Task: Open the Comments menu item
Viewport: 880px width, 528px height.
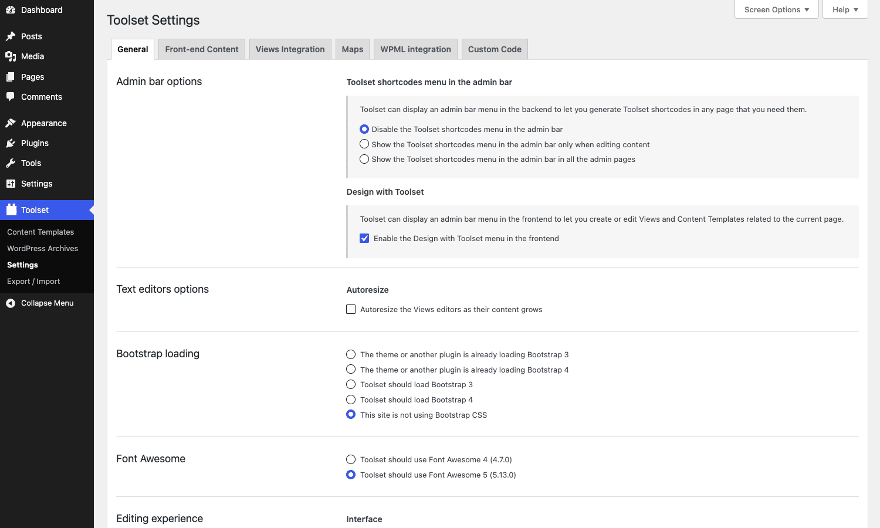Action: 47,97
